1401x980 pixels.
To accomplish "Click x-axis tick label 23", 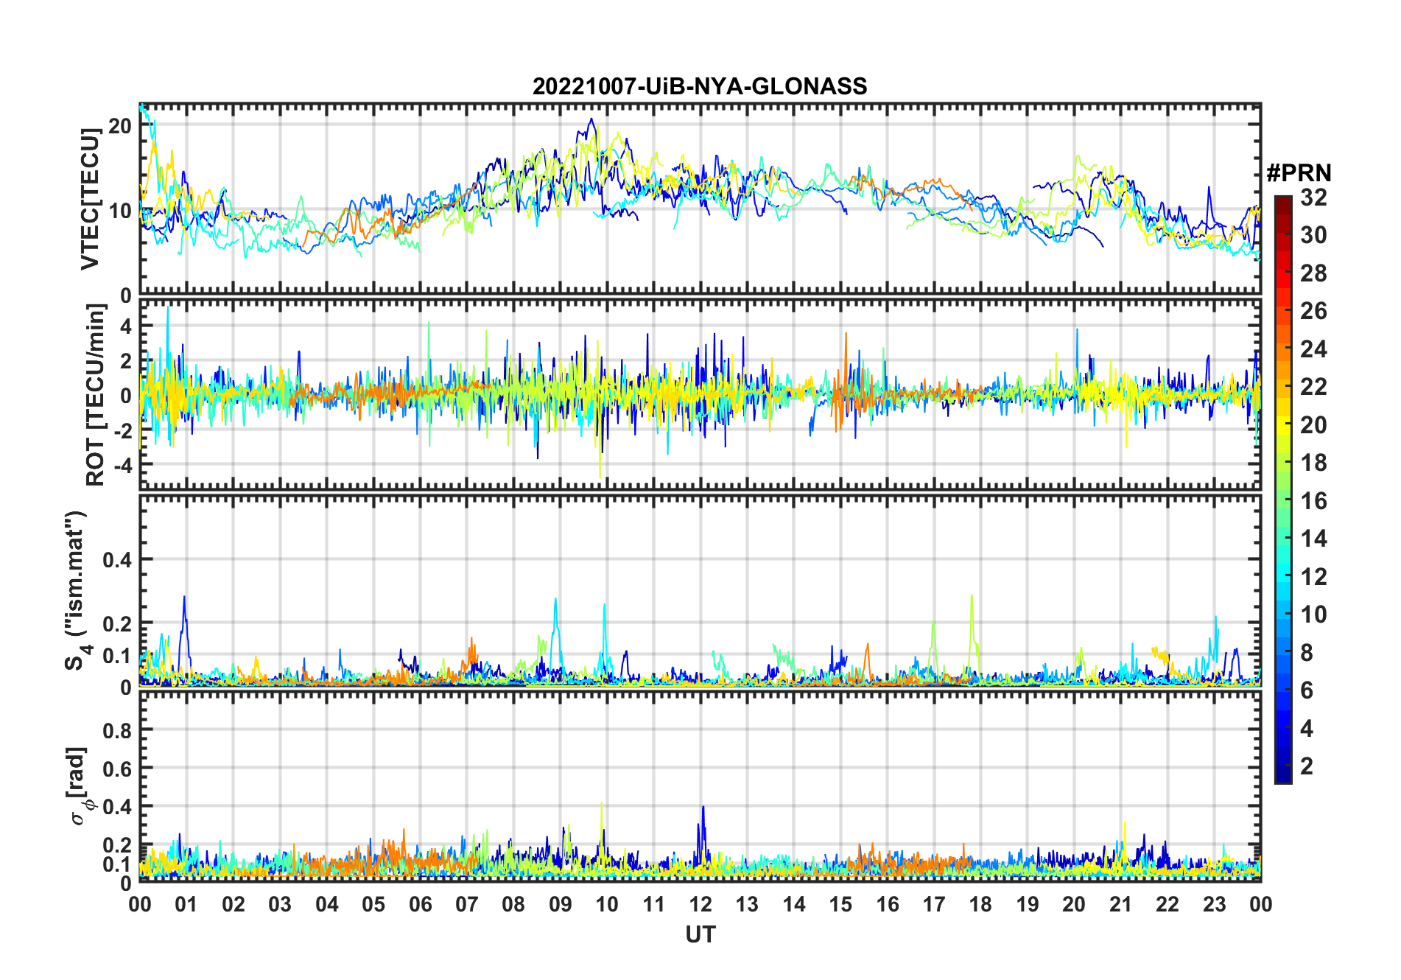I will pyautogui.click(x=1214, y=904).
